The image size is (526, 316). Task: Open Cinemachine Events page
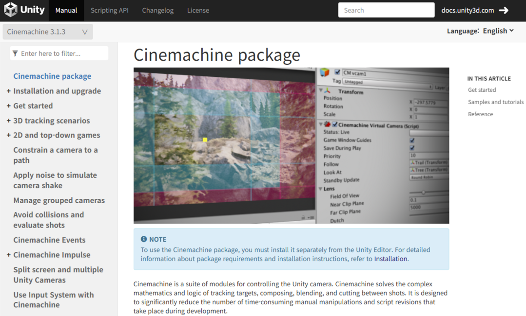(49, 240)
